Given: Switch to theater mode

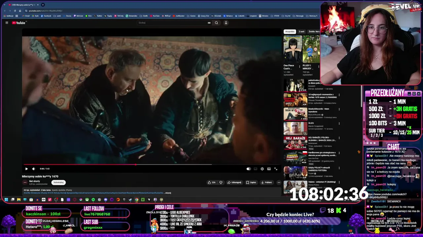Looking at the screenshot, I should (269, 169).
